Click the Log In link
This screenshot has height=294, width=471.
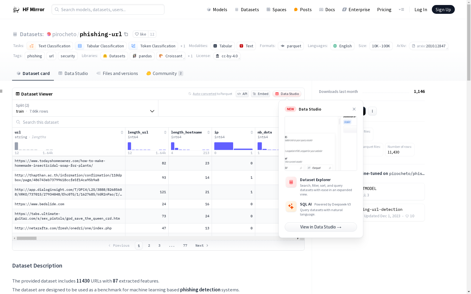(421, 9)
